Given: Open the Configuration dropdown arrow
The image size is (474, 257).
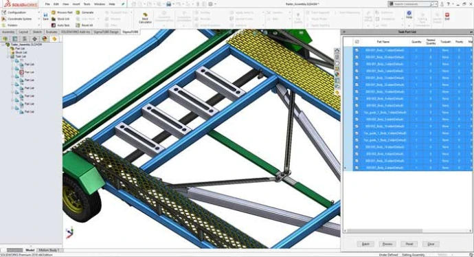Looking at the screenshot, I should tap(38, 12).
